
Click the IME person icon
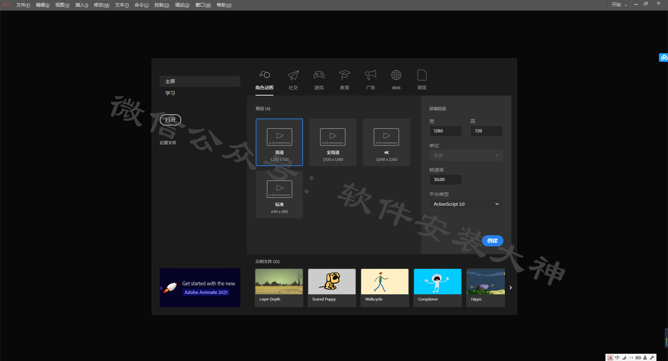pyautogui.click(x=645, y=358)
